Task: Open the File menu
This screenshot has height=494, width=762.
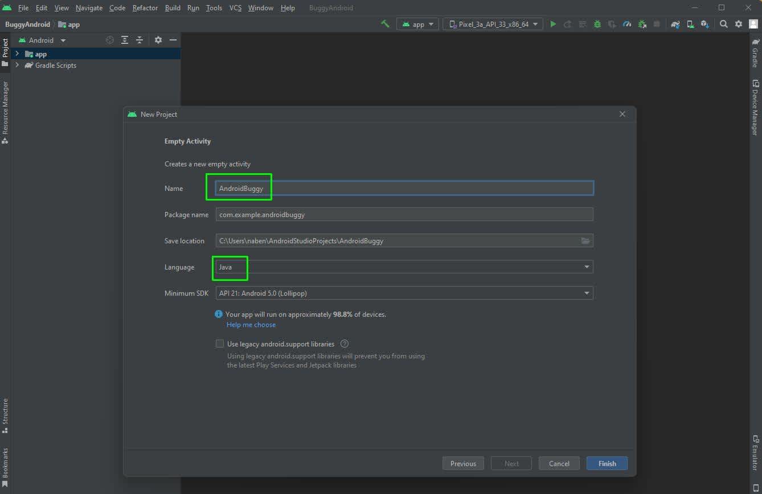Action: [x=23, y=8]
